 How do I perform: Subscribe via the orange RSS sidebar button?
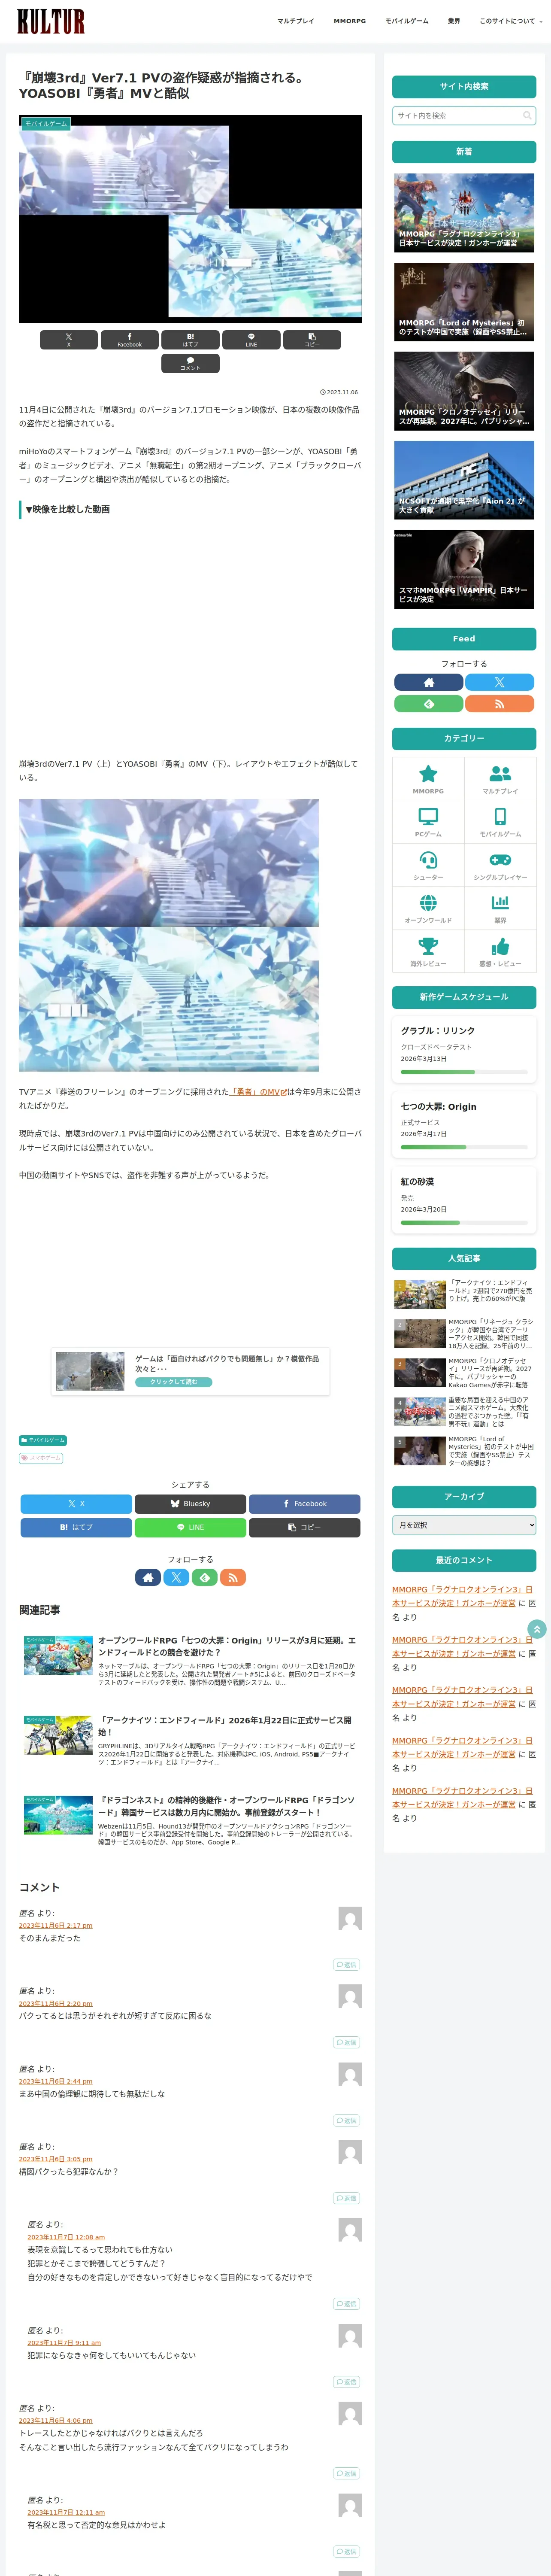click(499, 704)
